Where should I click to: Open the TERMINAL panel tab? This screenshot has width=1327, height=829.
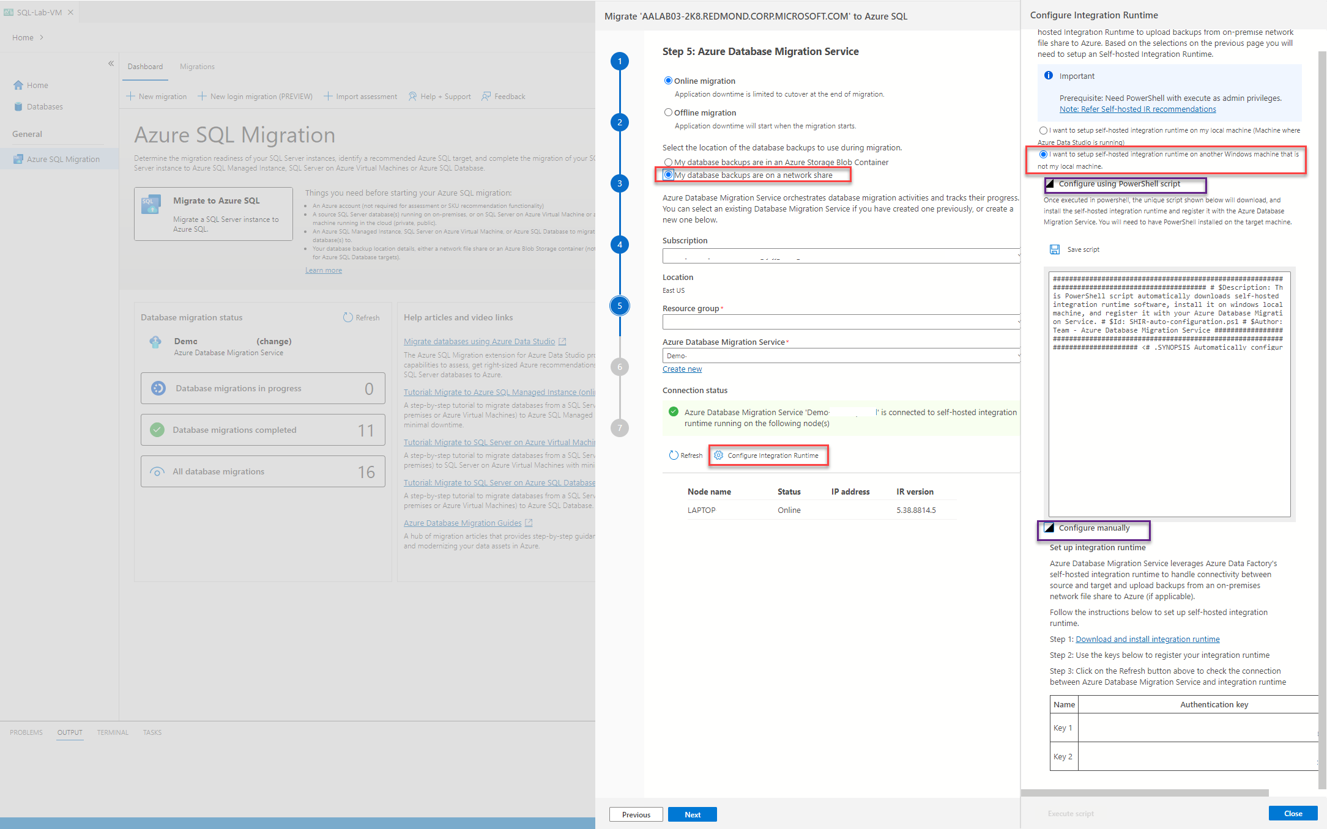[113, 732]
